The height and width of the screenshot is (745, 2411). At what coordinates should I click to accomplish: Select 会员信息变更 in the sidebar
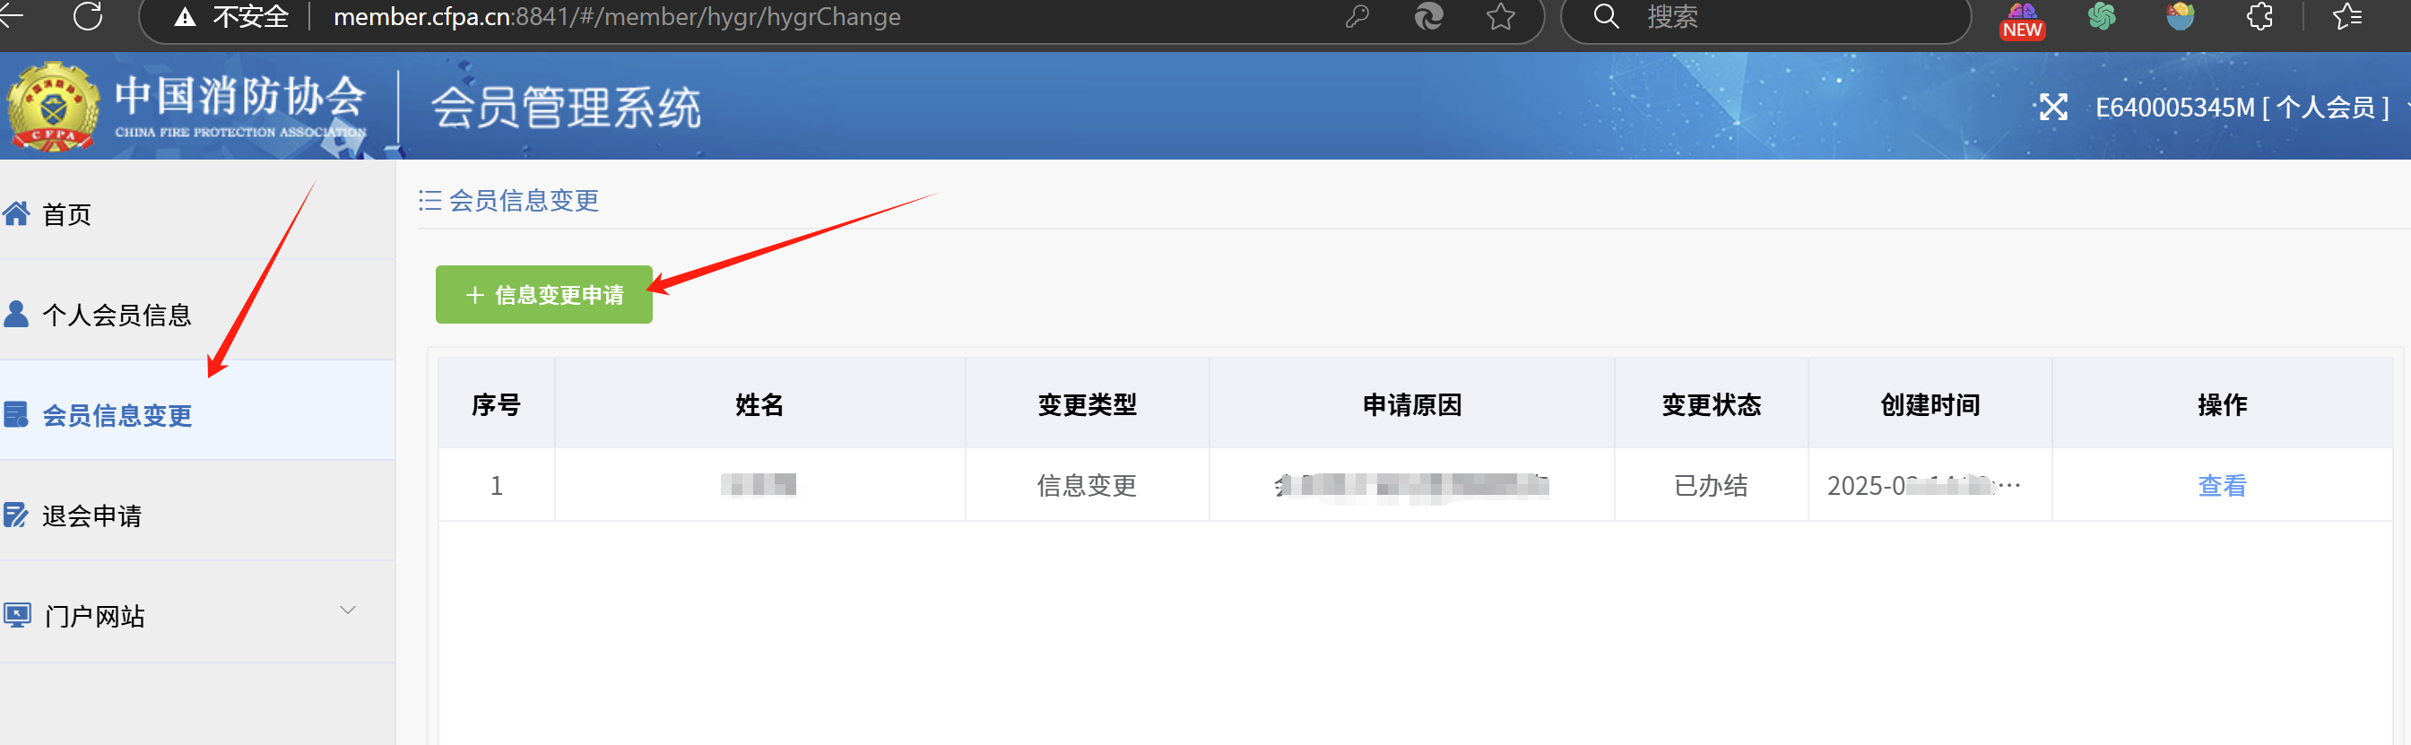pyautogui.click(x=117, y=414)
